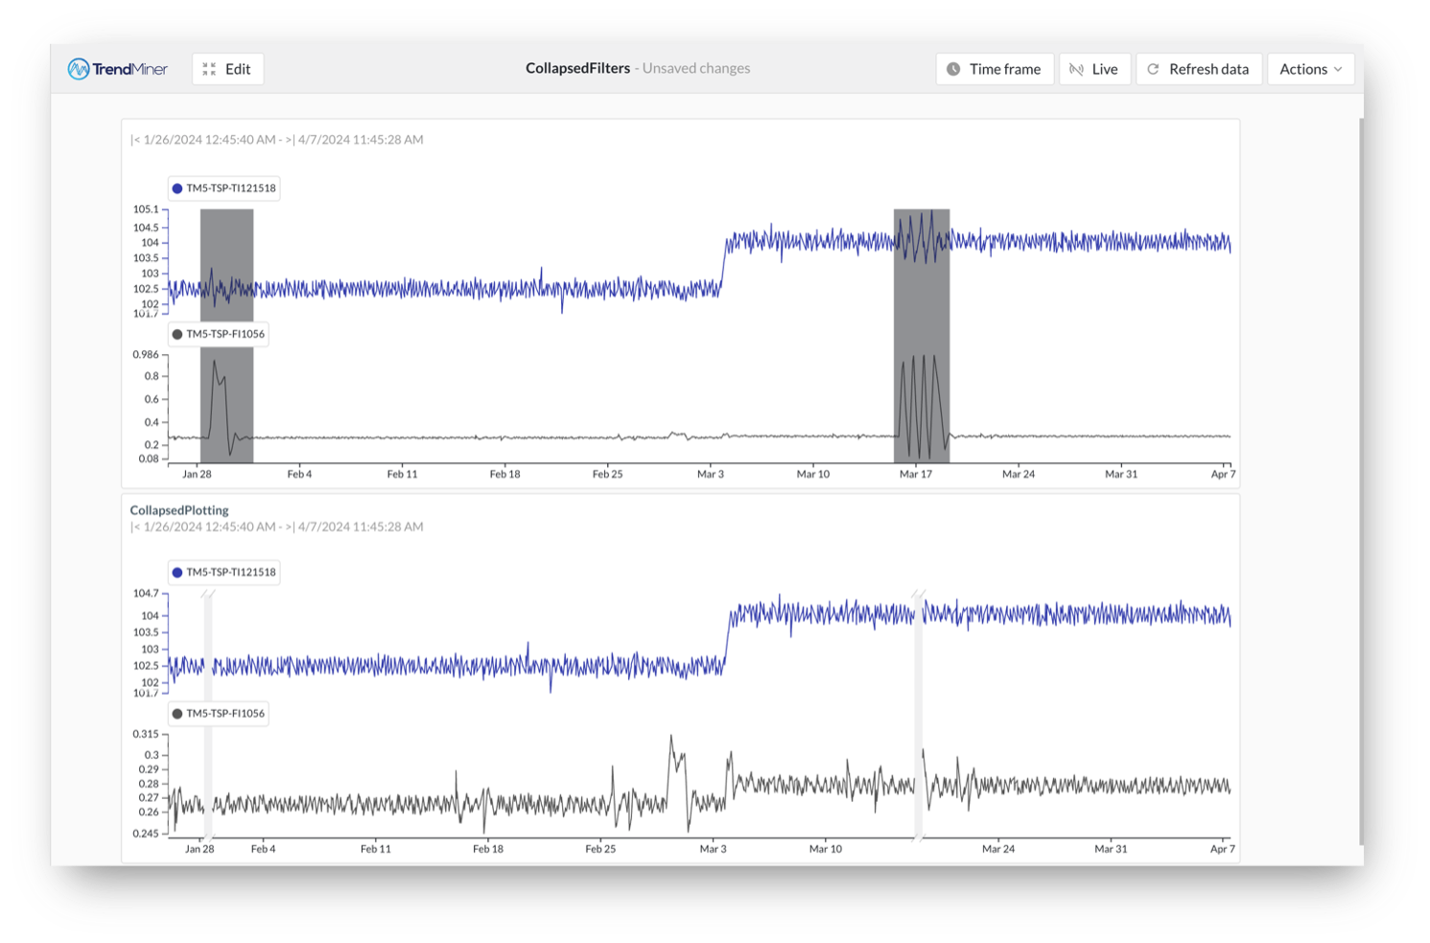Click the Mar 3 label on the top chart axis
Screen dimensions: 1430x943
710,474
